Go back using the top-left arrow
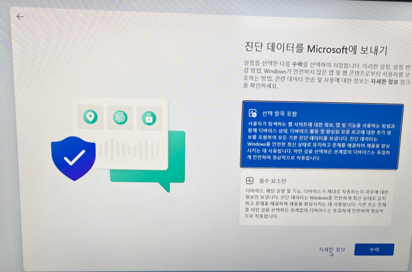The image size is (412, 272). [20, 17]
